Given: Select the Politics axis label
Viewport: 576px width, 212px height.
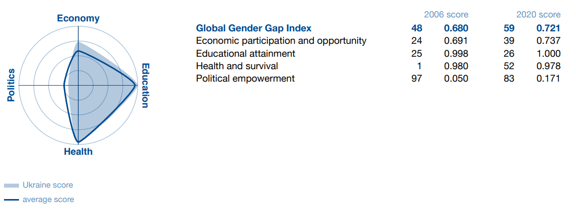Looking at the screenshot, I should point(11,85).
